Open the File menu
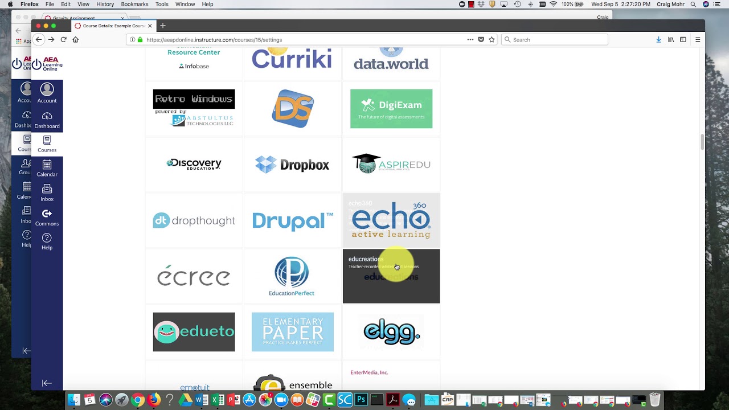729x410 pixels. 50,4
